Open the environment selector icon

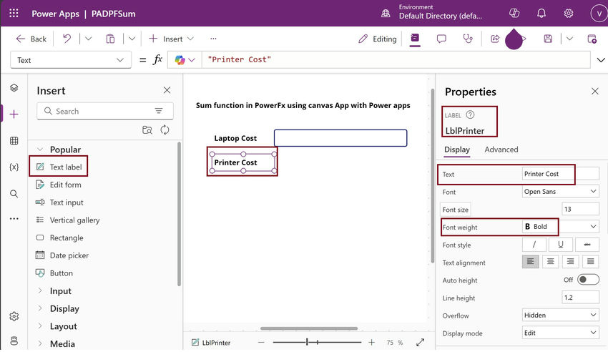pos(386,14)
